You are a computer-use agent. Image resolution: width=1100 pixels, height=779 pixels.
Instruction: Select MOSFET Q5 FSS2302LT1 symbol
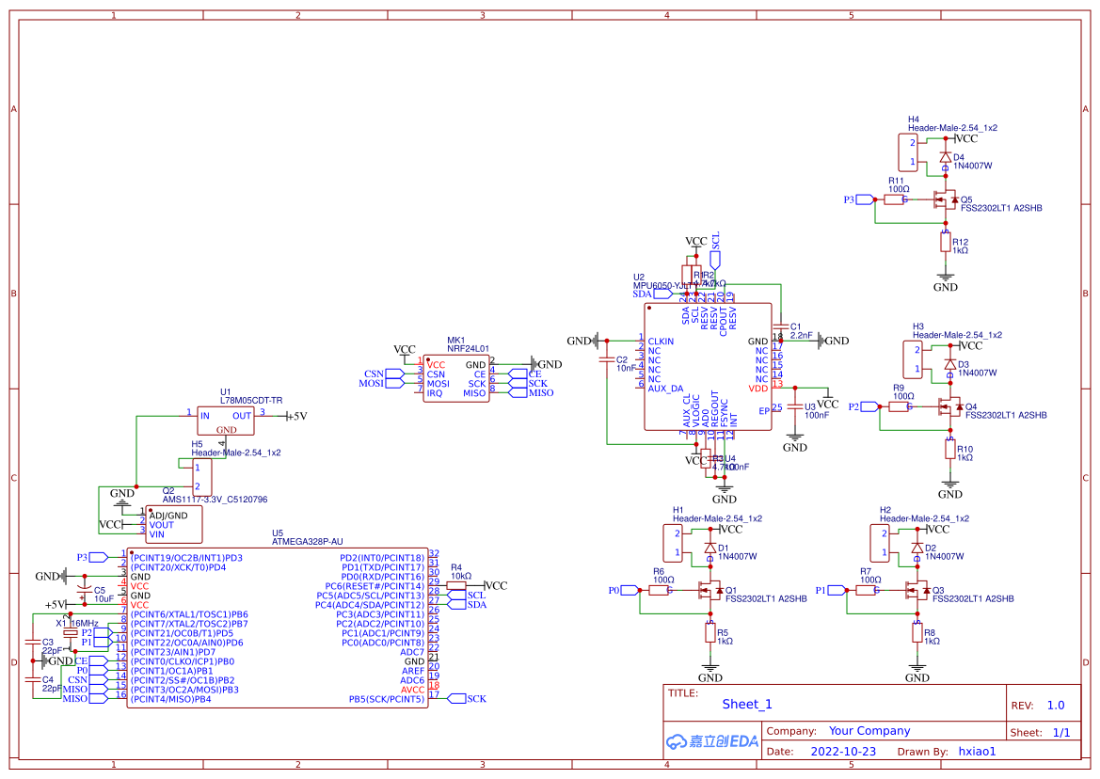[946, 200]
